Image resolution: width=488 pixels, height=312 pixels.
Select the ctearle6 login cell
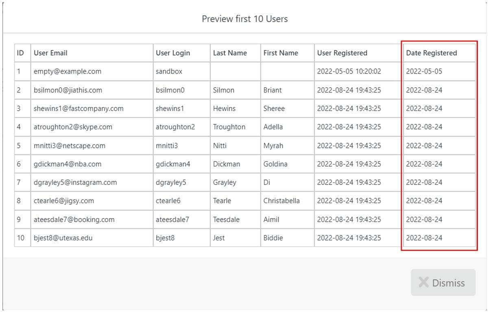[182, 201]
